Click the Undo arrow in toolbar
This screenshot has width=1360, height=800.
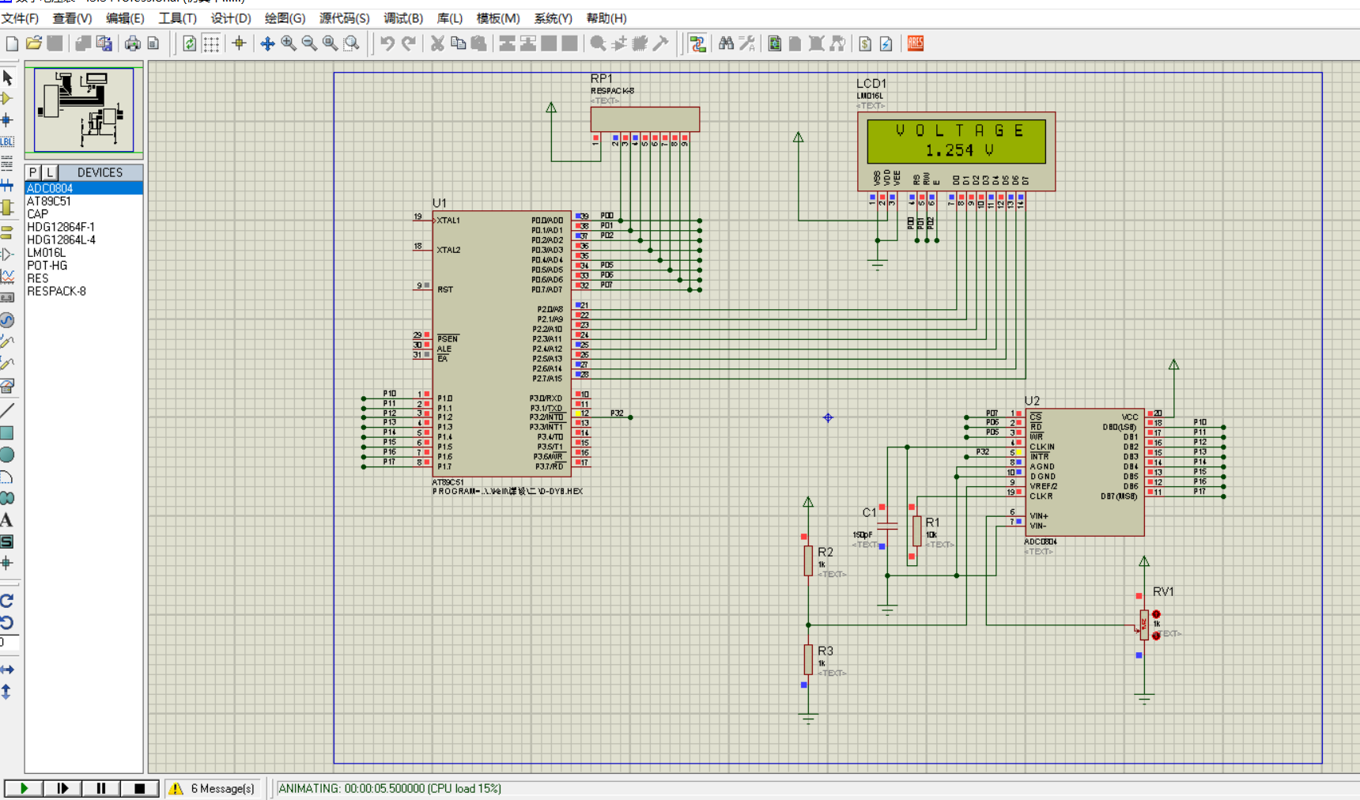[387, 43]
